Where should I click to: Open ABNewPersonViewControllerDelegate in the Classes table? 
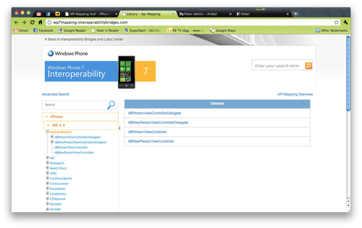click(158, 123)
